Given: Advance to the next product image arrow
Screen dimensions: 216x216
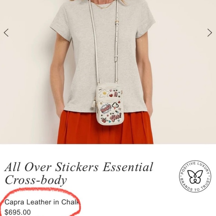Looking at the screenshot, I should tap(210, 33).
